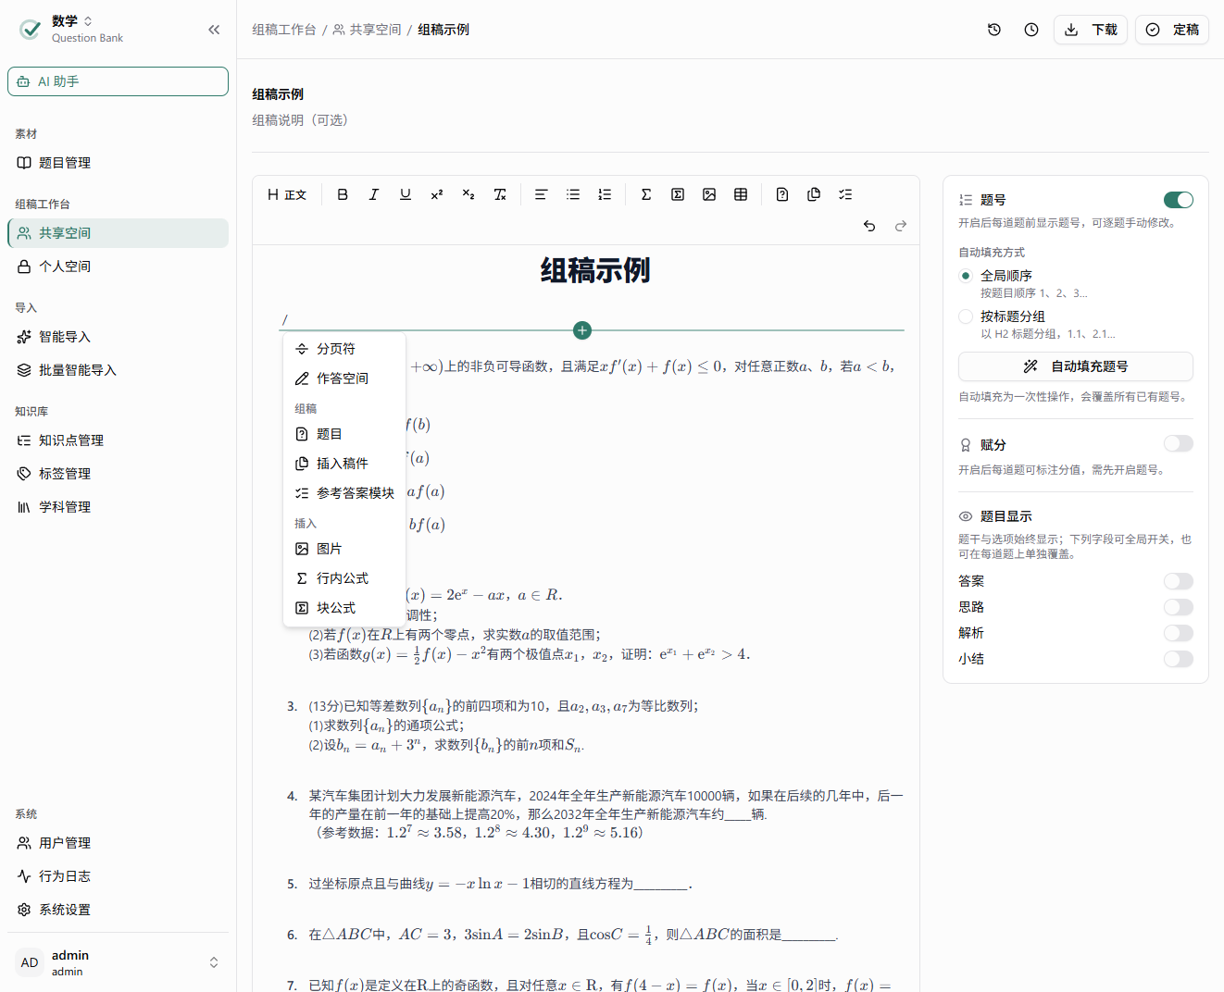The height and width of the screenshot is (992, 1224).
Task: Open the AI 助手 button
Action: [119, 81]
